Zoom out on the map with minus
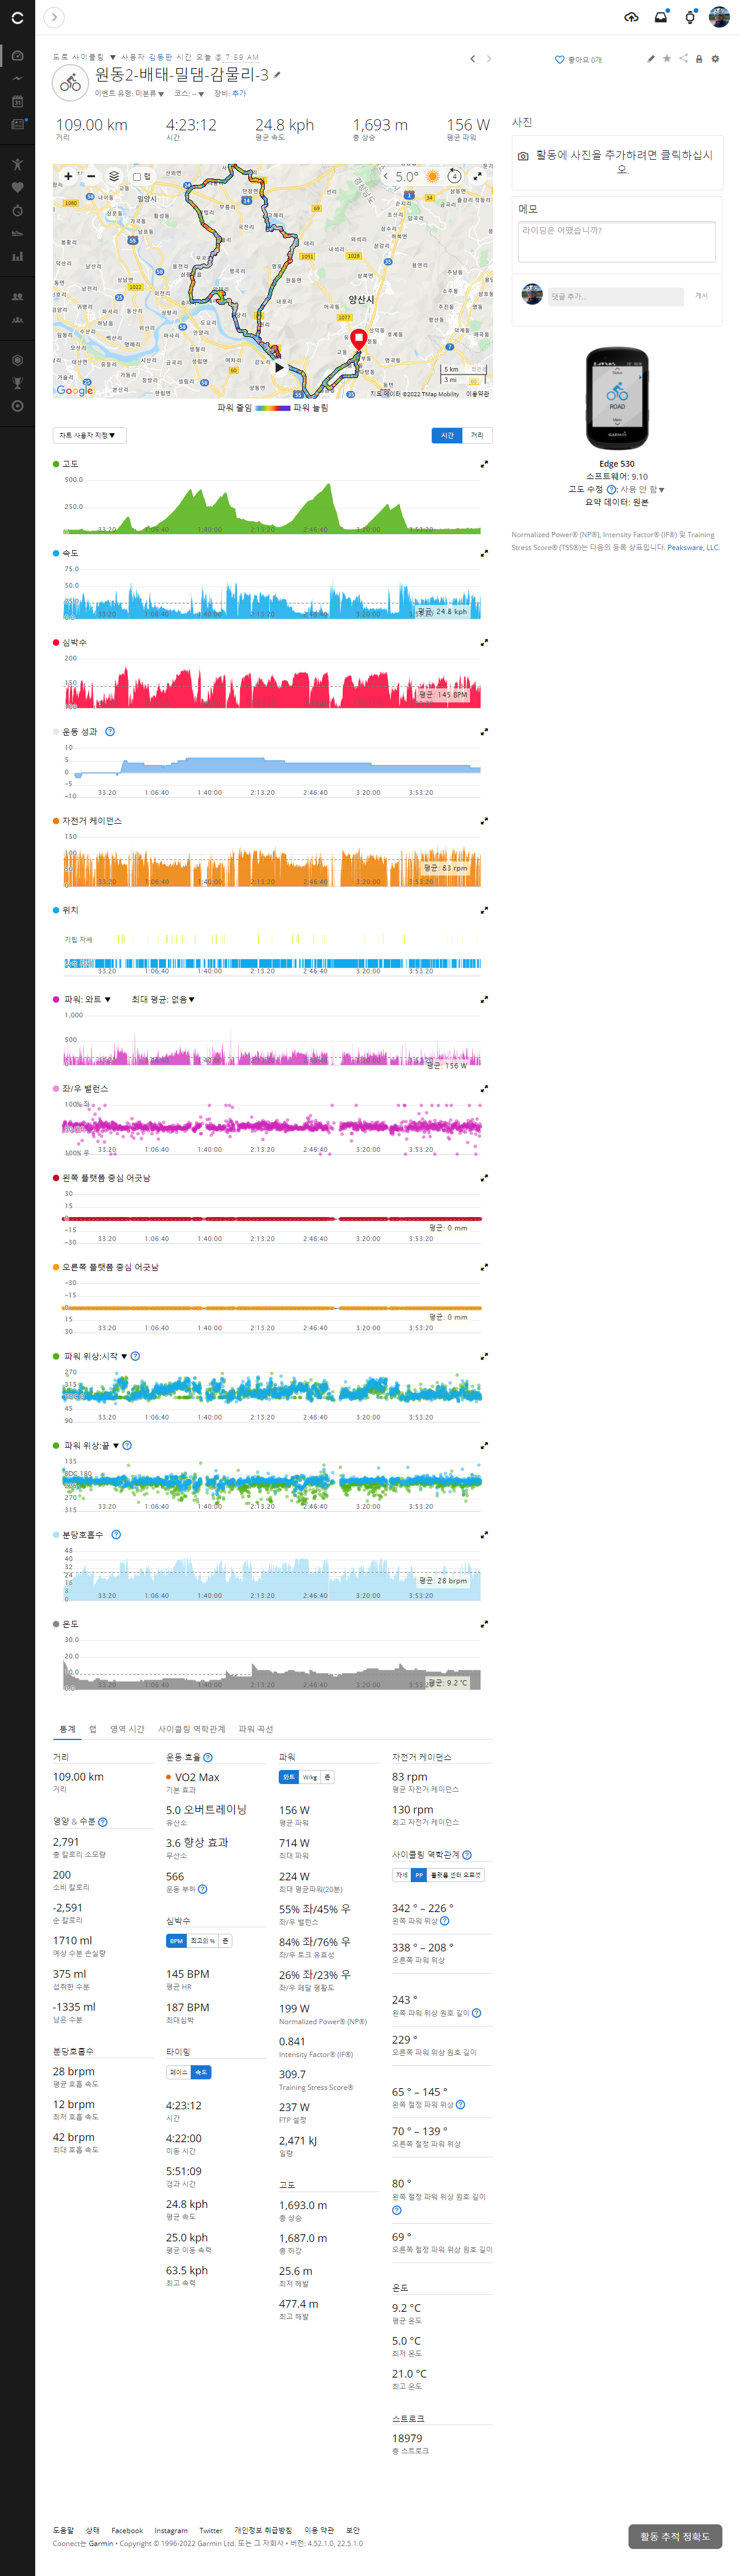The height and width of the screenshot is (2576, 740). click(91, 176)
